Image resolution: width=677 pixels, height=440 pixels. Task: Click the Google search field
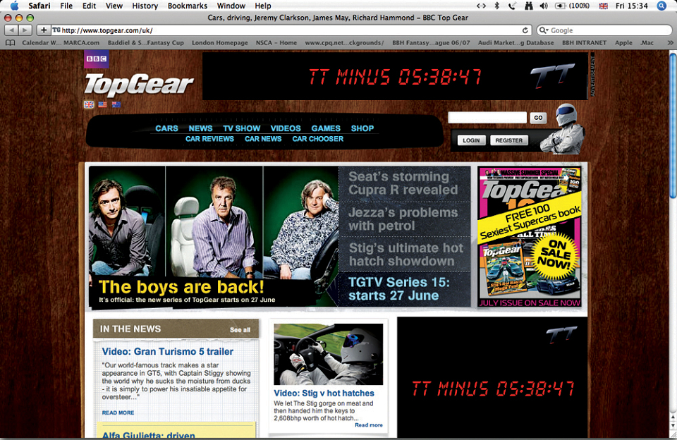(x=604, y=30)
